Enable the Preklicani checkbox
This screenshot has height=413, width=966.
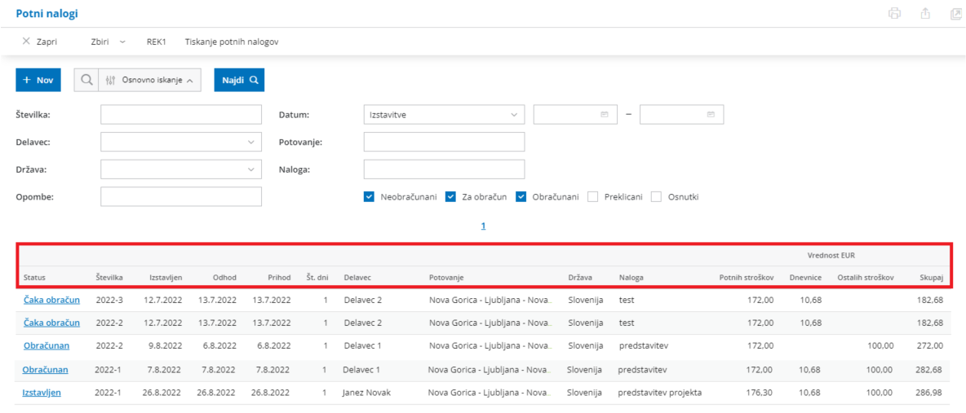click(593, 196)
